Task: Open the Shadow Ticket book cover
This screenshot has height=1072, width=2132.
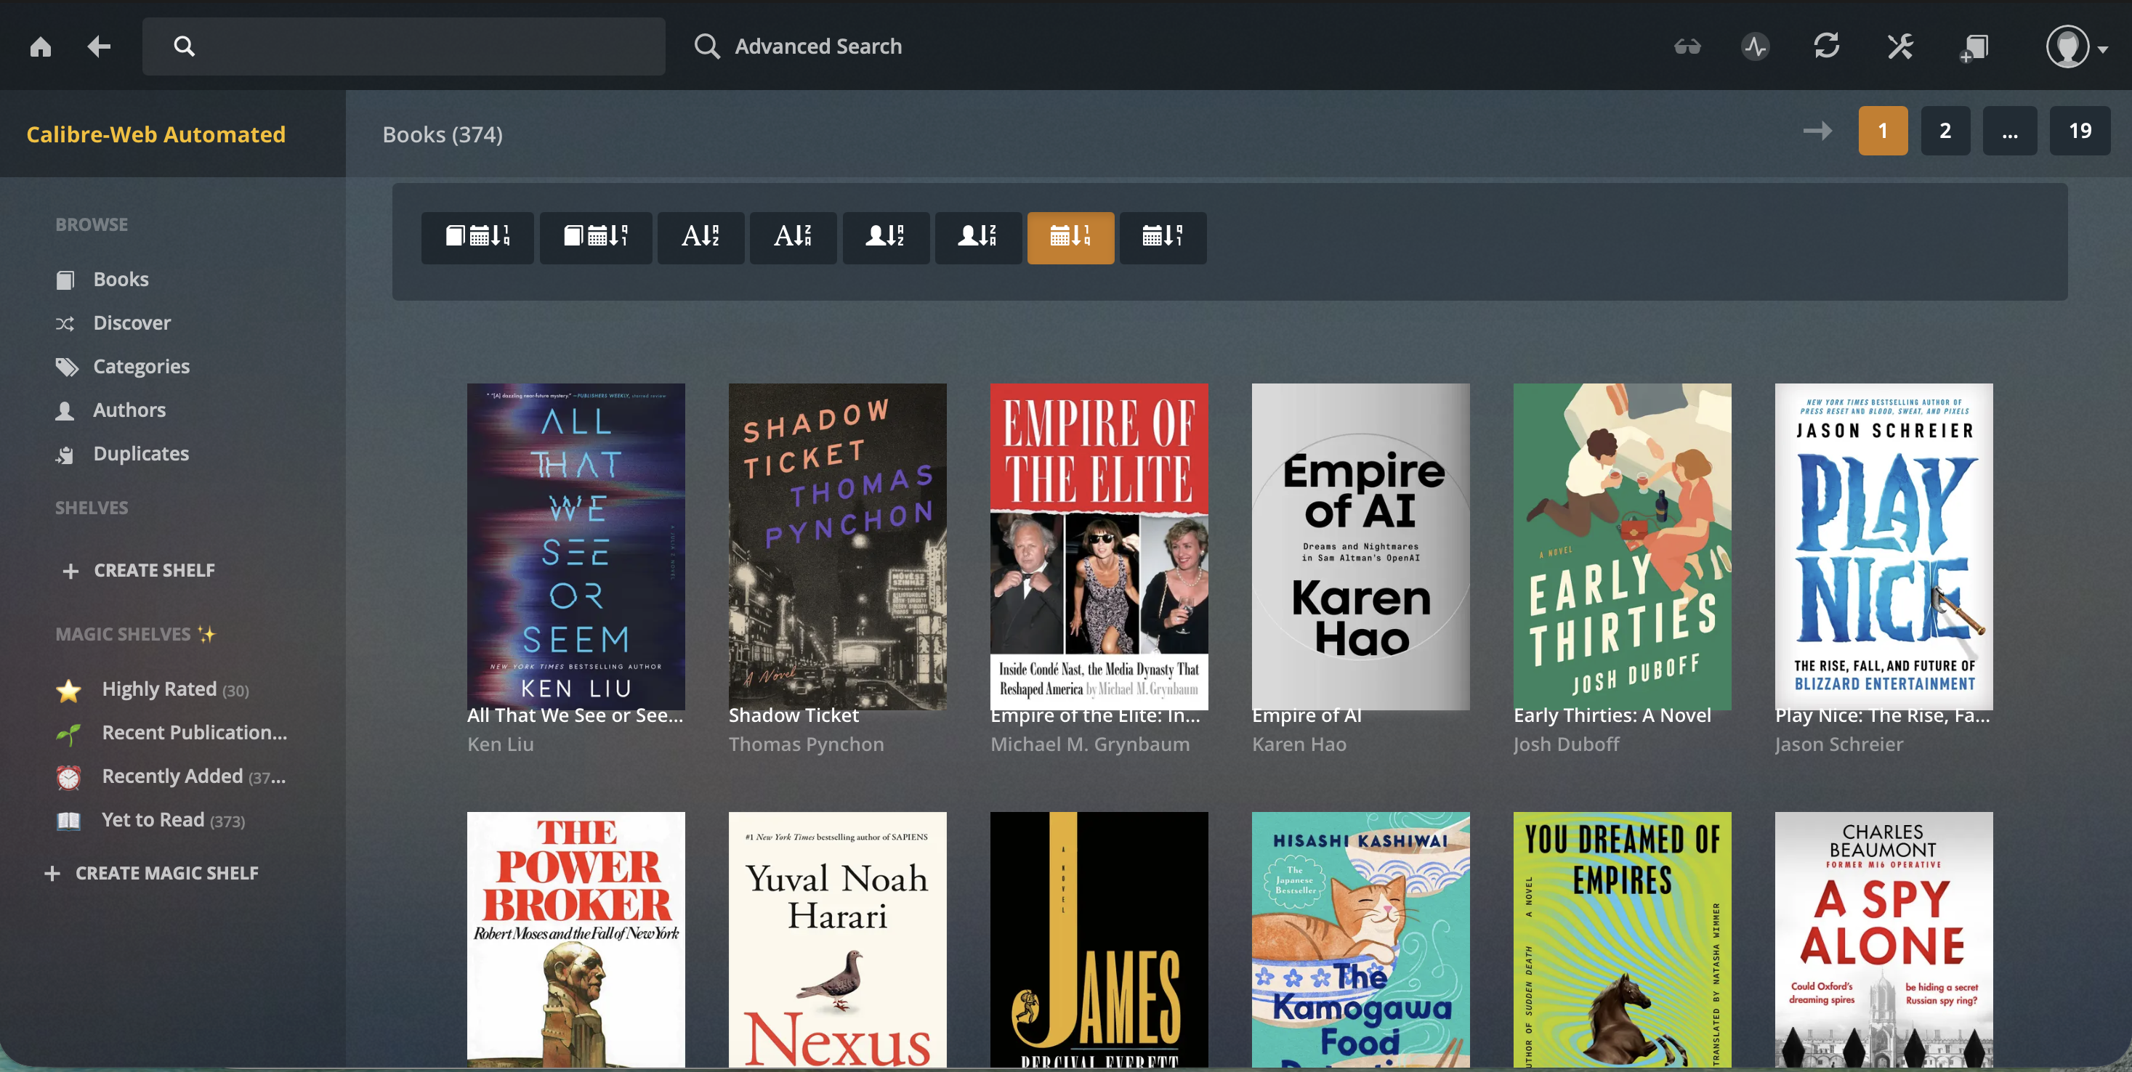Action: coord(838,546)
